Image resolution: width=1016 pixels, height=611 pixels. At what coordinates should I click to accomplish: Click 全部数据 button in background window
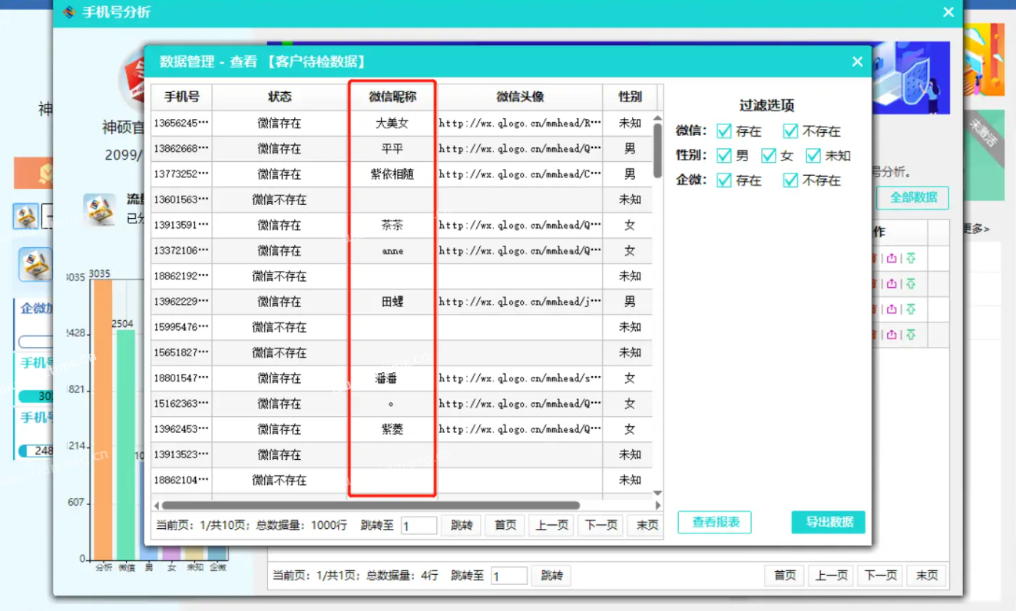pyautogui.click(x=912, y=197)
